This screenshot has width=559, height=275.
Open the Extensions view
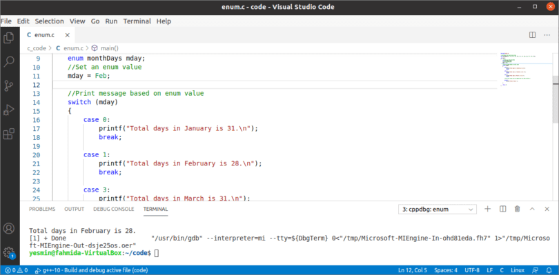click(8, 134)
